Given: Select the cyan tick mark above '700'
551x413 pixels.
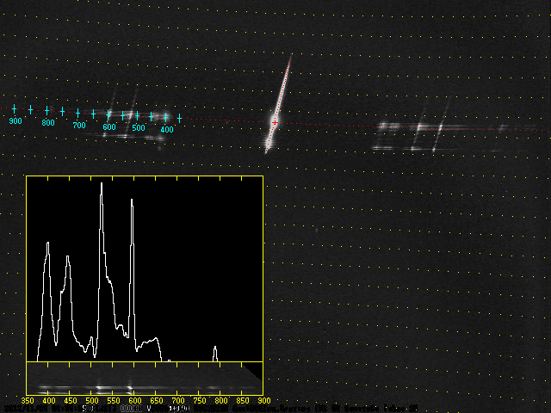Looking at the screenshot, I should [77, 113].
